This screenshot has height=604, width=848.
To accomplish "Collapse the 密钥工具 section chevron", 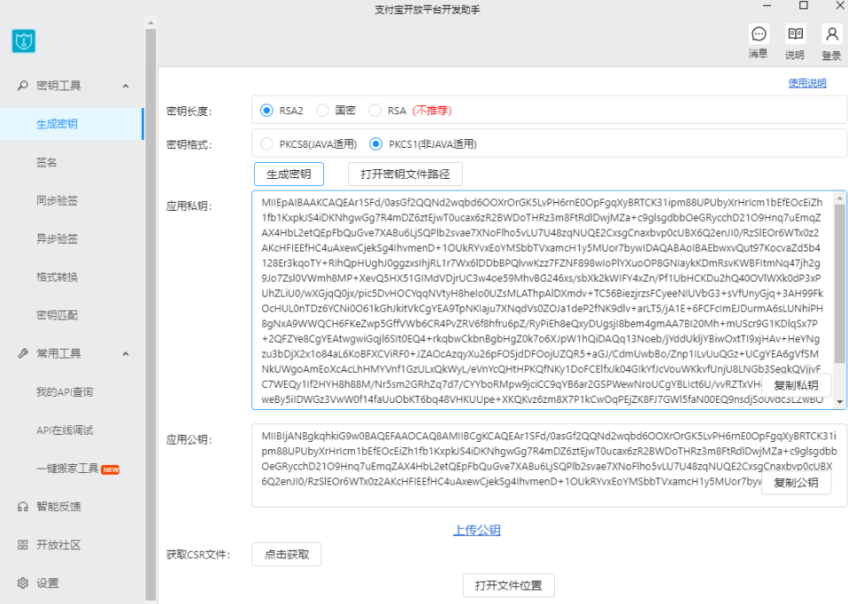I will click(x=126, y=86).
